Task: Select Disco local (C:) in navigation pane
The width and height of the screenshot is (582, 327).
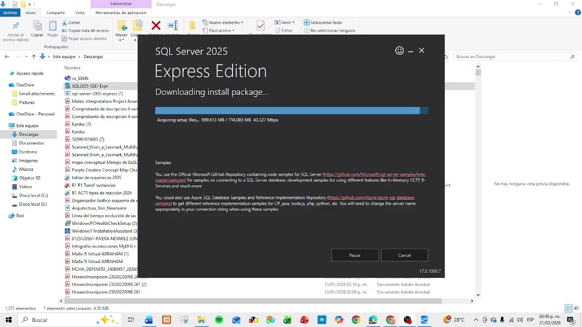Action: 33,195
